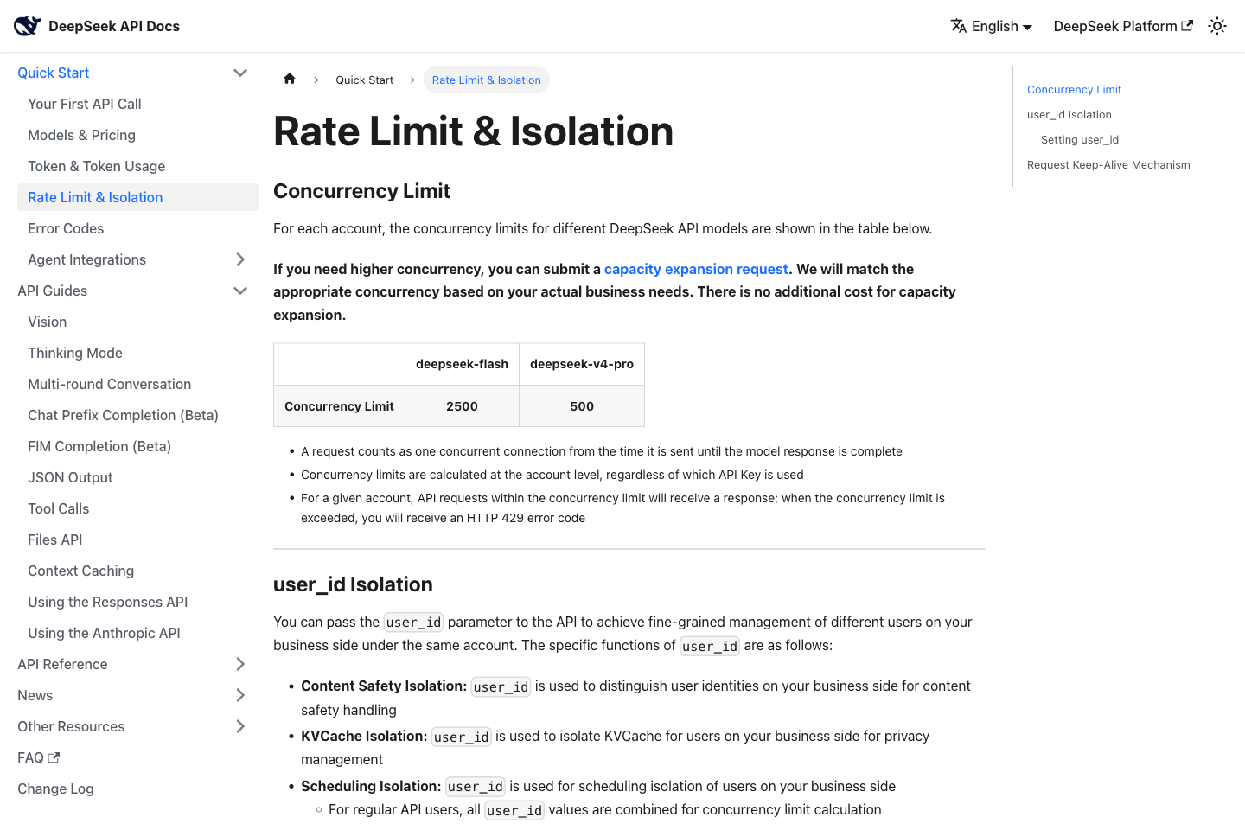Go to Models & Pricing page
Screen dimensions: 1245x830
pyautogui.click(x=81, y=135)
